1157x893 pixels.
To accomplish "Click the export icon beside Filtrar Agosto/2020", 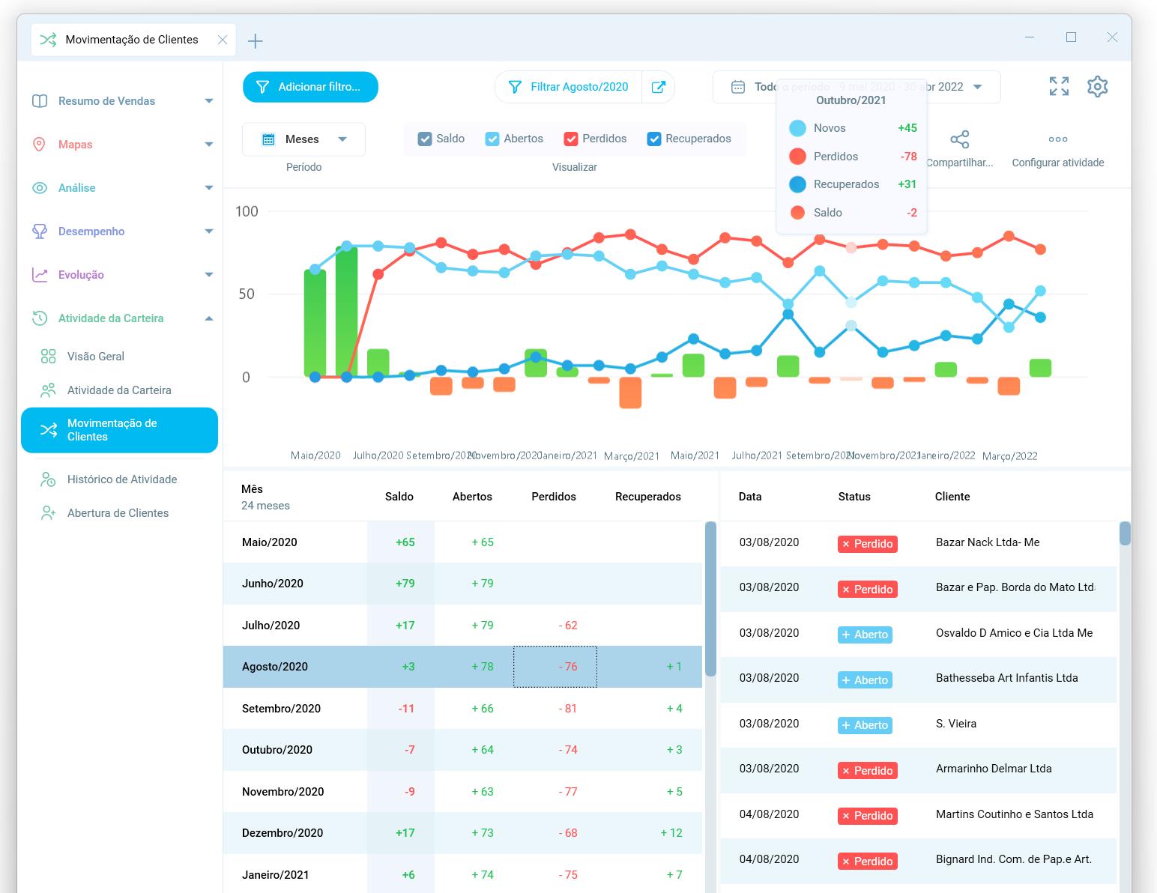I will (x=658, y=87).
